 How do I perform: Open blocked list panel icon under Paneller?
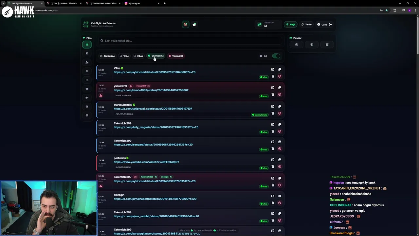(x=297, y=45)
